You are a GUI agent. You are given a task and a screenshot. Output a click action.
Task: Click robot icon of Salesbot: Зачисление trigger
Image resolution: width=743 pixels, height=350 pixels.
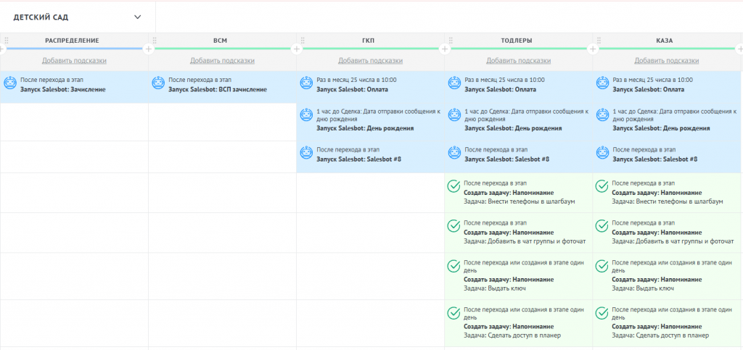tap(10, 83)
